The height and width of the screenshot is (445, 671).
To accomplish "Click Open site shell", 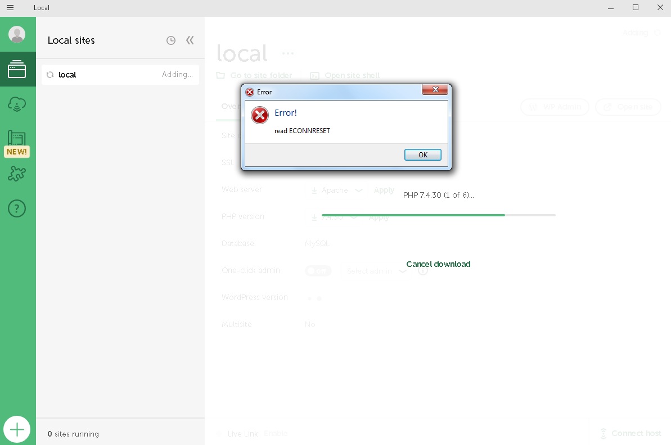I will click(x=345, y=76).
